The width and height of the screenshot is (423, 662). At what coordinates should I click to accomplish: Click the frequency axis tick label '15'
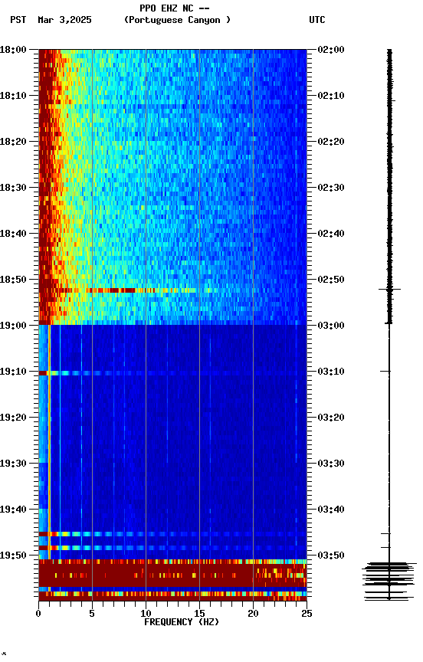click(x=199, y=614)
